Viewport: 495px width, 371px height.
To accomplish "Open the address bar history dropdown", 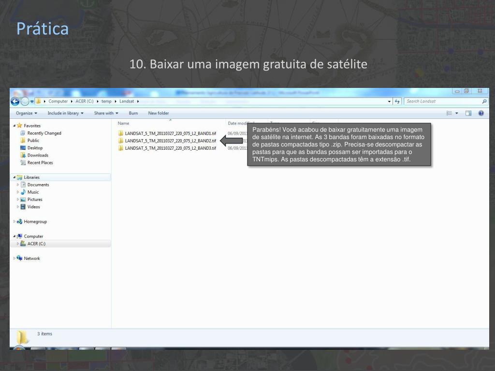I will (x=389, y=101).
